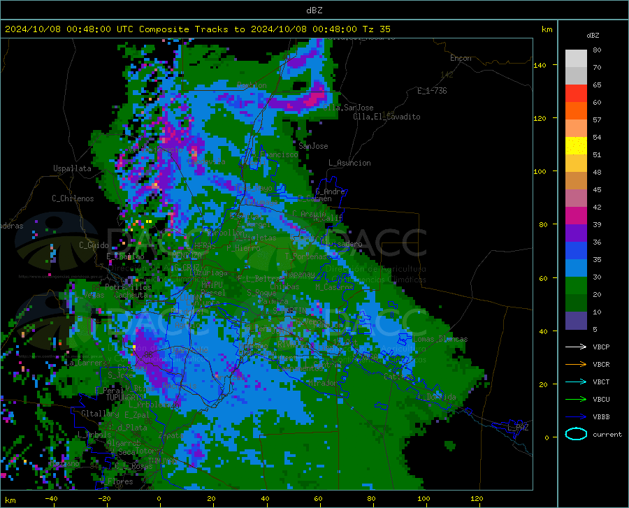Click the blue VBBB arrow in legend

click(576, 416)
